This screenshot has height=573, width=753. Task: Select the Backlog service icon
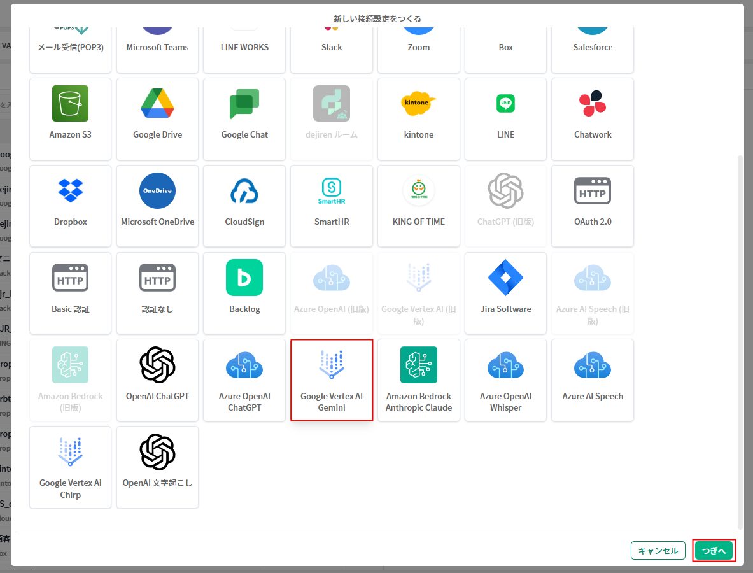pyautogui.click(x=244, y=278)
